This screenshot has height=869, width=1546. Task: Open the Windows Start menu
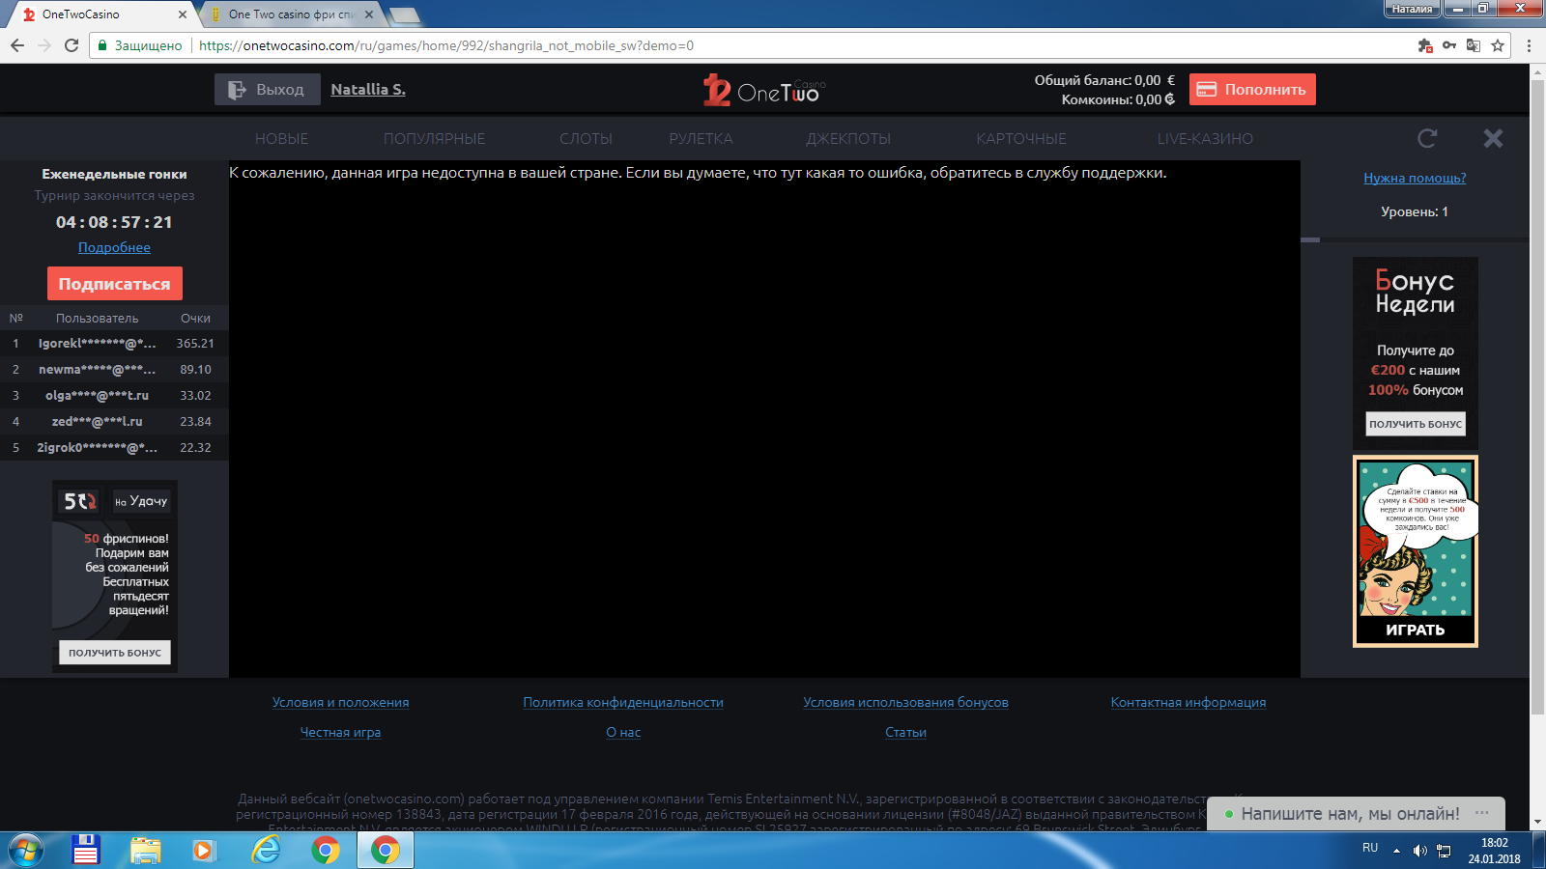26,850
